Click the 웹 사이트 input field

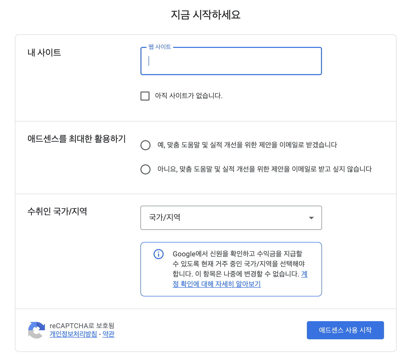(x=231, y=61)
